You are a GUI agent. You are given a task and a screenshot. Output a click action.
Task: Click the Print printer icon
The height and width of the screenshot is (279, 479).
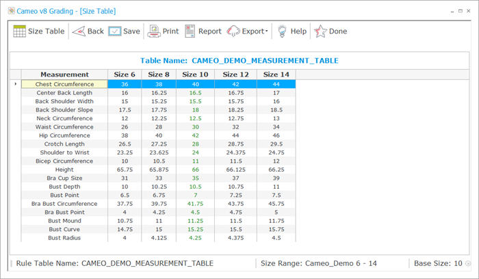tap(154, 31)
